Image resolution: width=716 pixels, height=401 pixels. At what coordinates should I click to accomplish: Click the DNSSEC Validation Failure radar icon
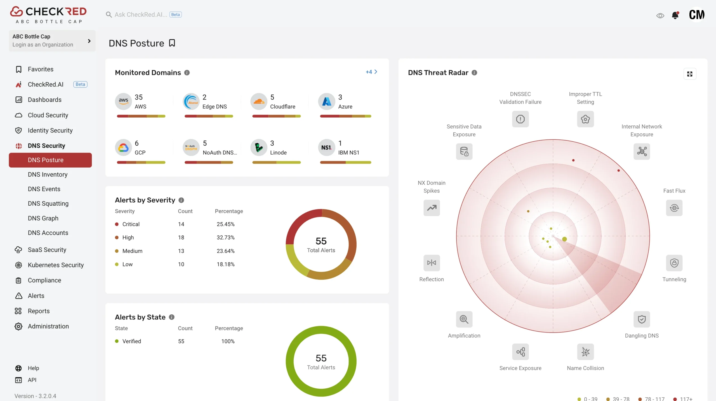pyautogui.click(x=520, y=119)
